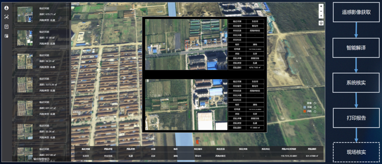Toggle visibility of the 影像 layer

pyautogui.click(x=315, y=103)
